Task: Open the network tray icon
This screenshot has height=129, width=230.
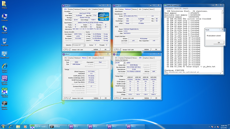Action: [215, 127]
